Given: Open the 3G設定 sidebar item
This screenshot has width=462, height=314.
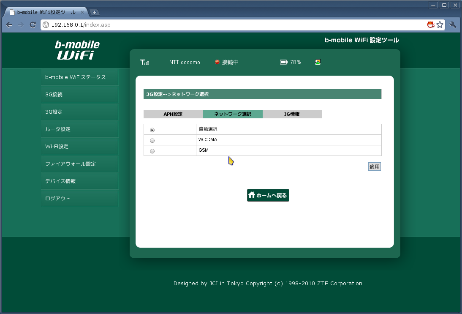Looking at the screenshot, I should coord(79,112).
